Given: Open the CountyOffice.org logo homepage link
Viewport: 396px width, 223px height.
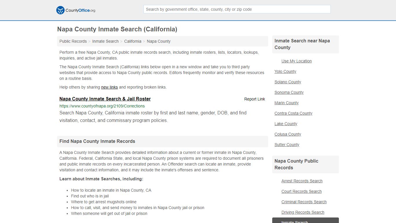Looking at the screenshot, I should 76,10.
